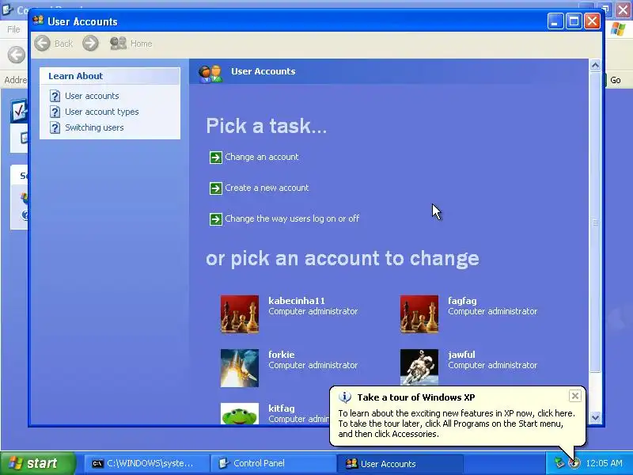
Task: Choose Create a new account task
Action: 267,188
